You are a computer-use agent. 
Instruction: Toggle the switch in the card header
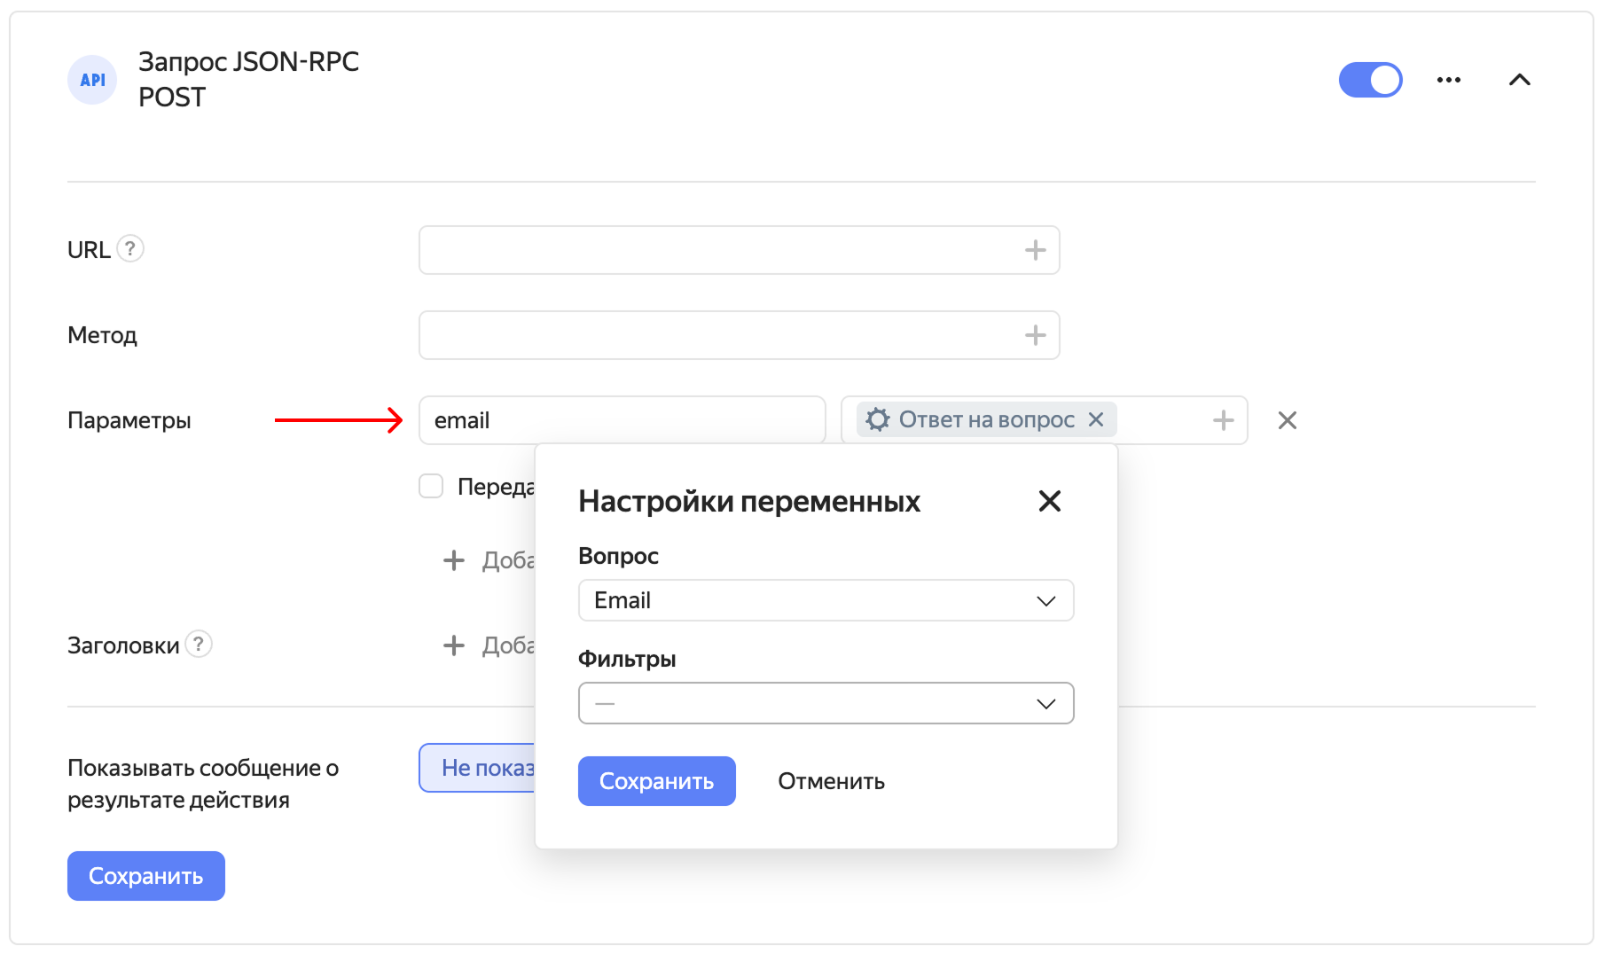tap(1370, 80)
